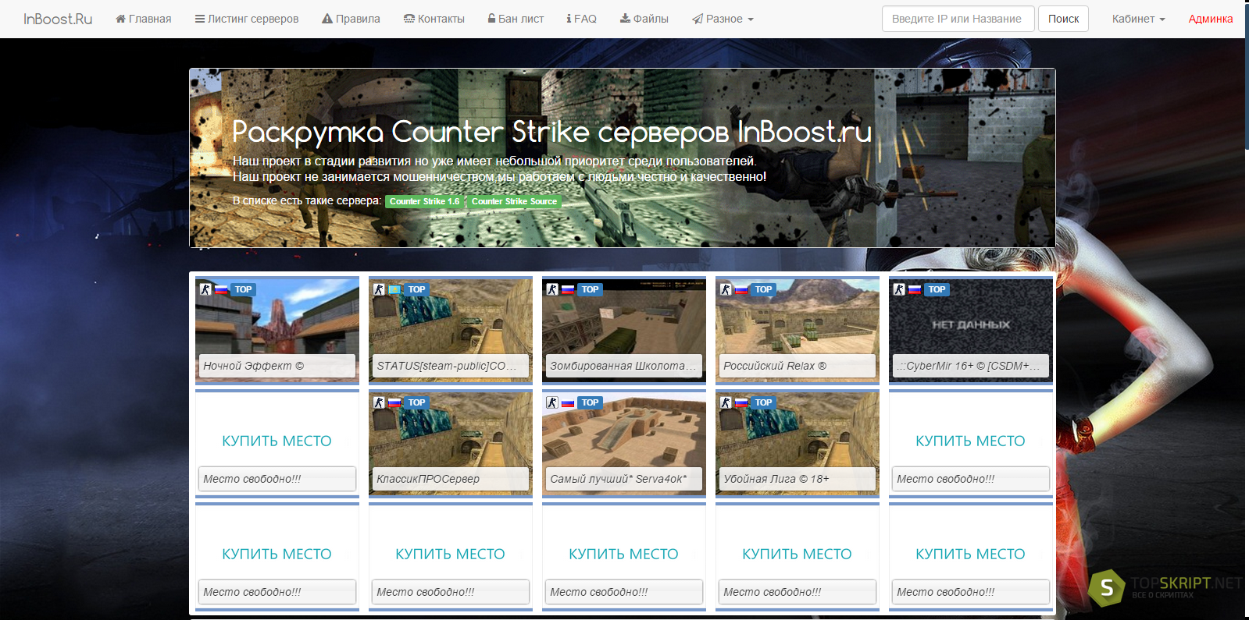Click the Counter Strike 1.6 green label
The image size is (1249, 620).
click(x=425, y=201)
